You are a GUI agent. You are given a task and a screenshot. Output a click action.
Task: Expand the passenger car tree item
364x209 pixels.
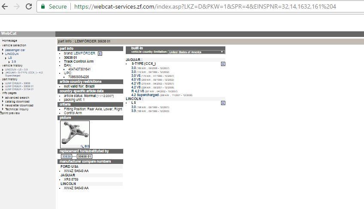(x=15, y=50)
